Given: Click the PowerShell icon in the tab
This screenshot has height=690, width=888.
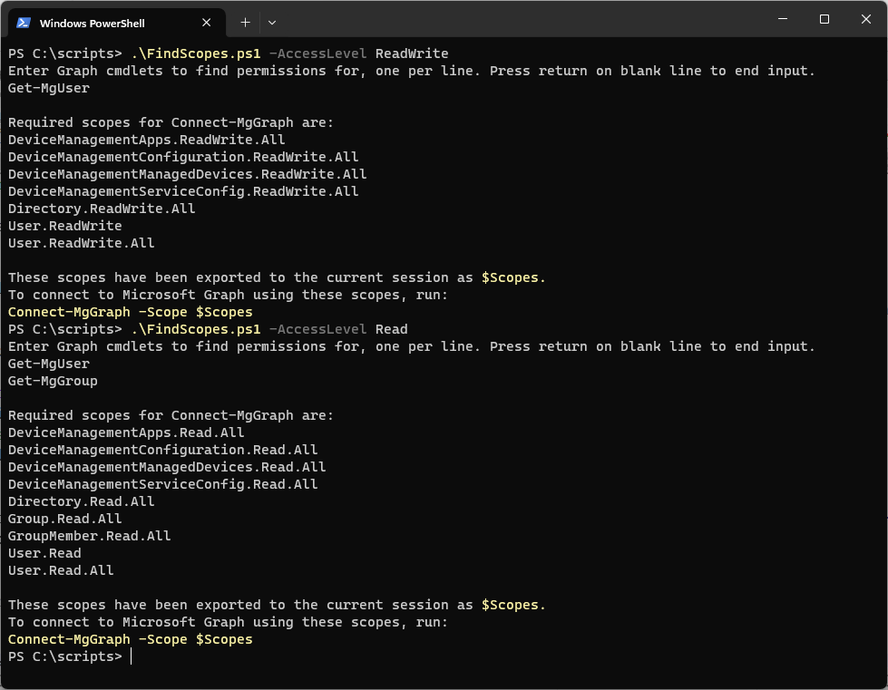Looking at the screenshot, I should (x=24, y=23).
